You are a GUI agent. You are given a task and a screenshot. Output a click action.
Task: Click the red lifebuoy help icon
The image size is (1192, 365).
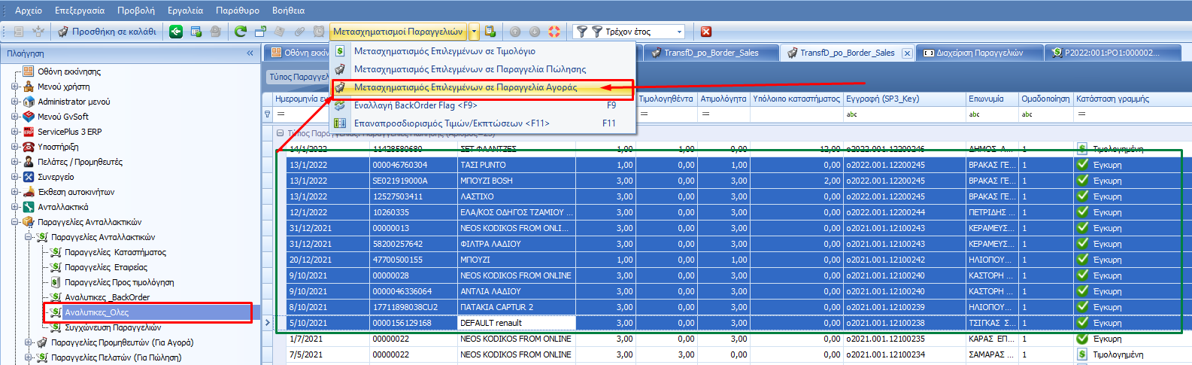554,32
